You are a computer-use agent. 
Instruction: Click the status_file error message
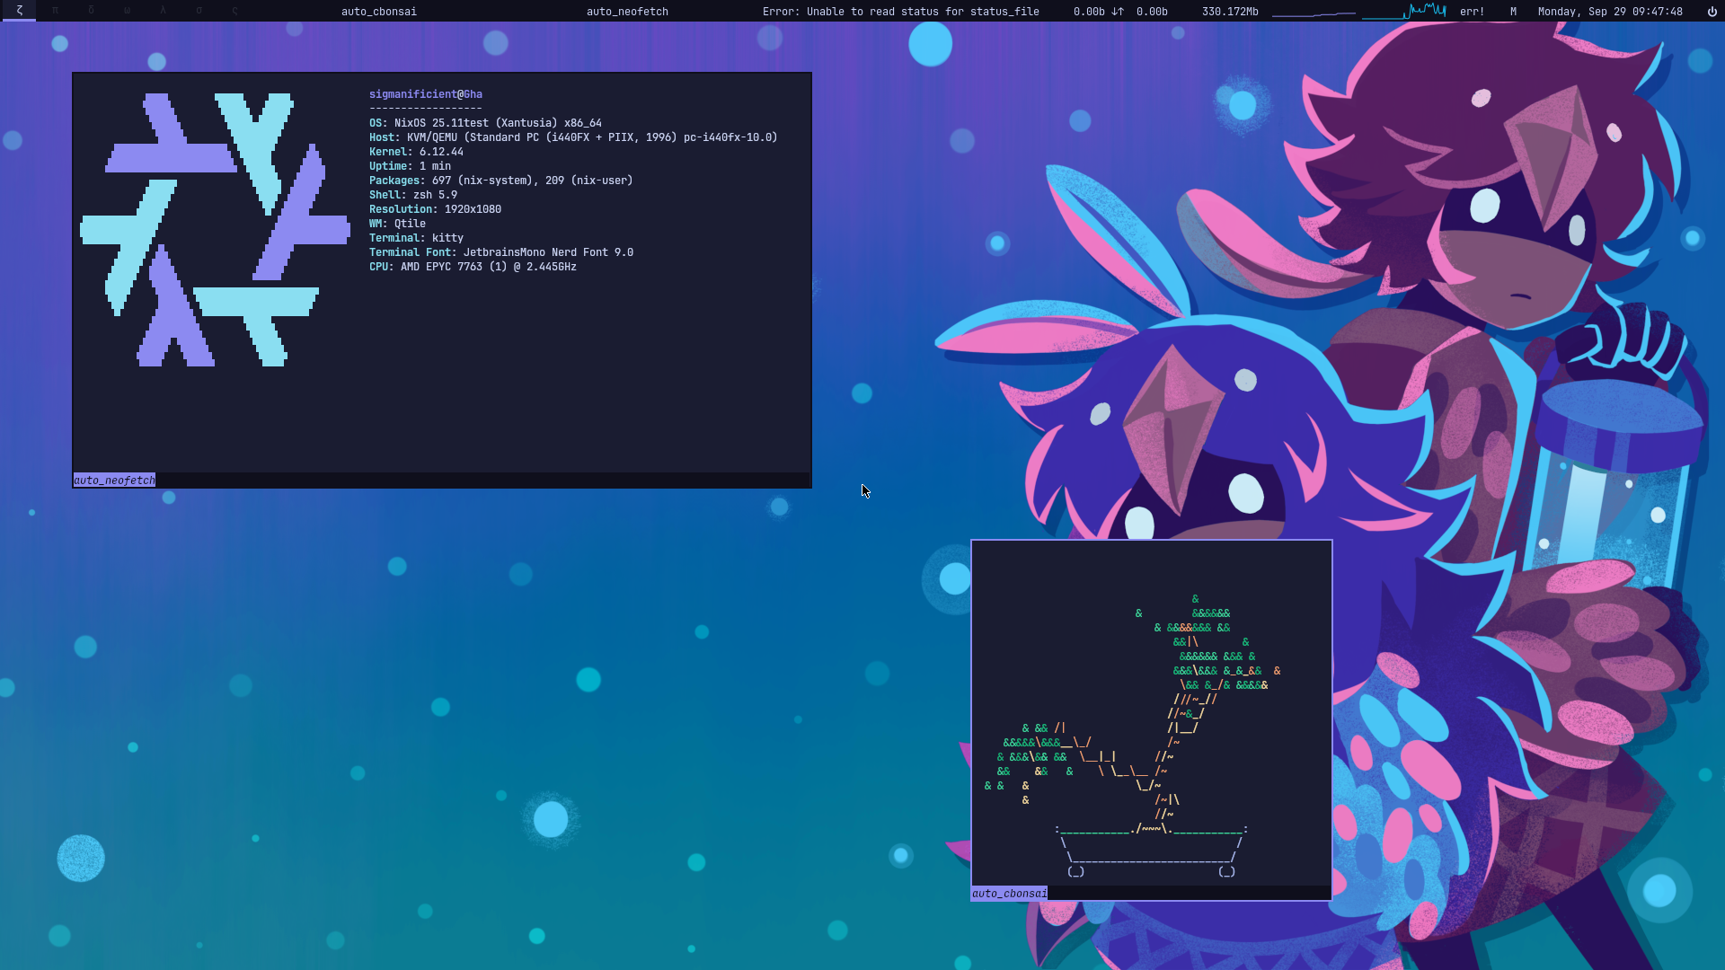900,12
